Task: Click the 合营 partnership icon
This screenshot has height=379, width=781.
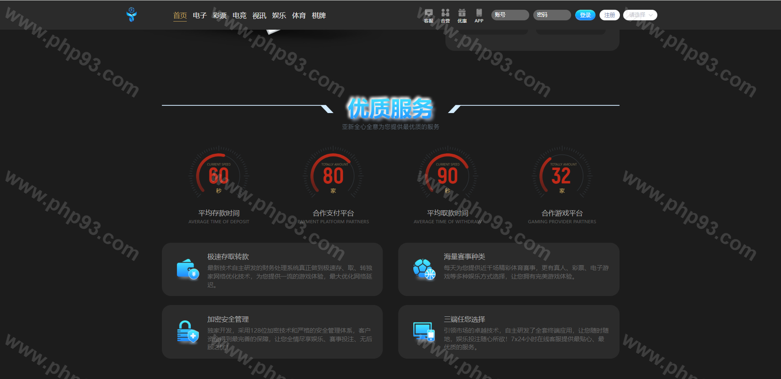Action: pyautogui.click(x=445, y=15)
